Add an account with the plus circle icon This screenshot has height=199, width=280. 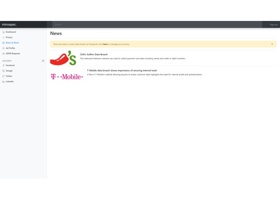click(43, 61)
